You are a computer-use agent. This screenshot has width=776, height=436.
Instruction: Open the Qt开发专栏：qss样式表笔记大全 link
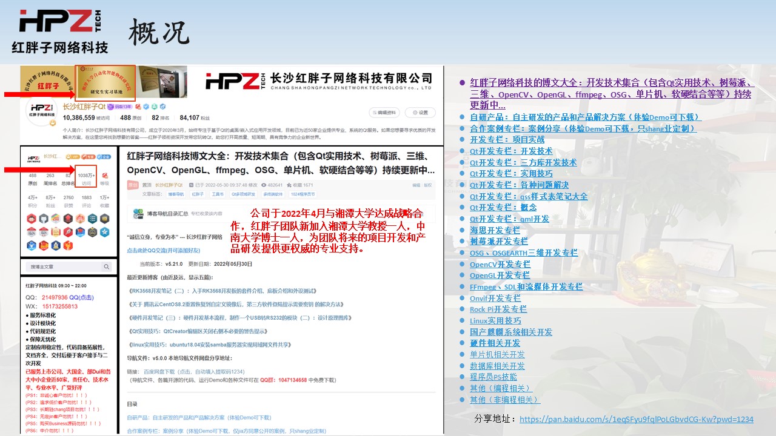(x=529, y=196)
